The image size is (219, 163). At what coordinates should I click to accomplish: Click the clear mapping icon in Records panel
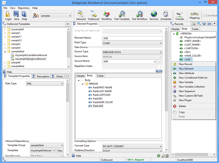(194, 24)
